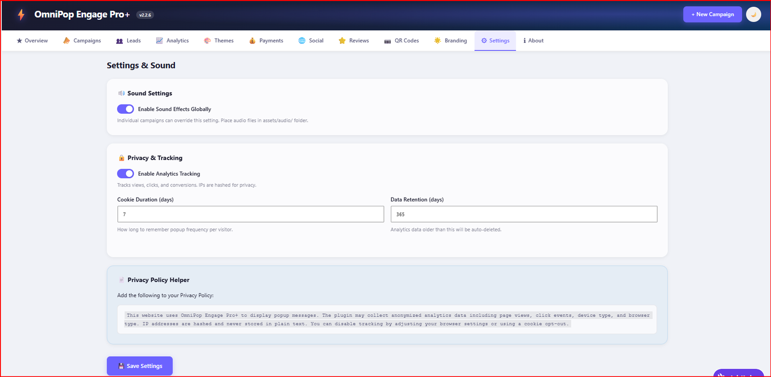Screen dimensions: 771x377
Task: Click the Settings & Sound page heading
Action: click(141, 66)
